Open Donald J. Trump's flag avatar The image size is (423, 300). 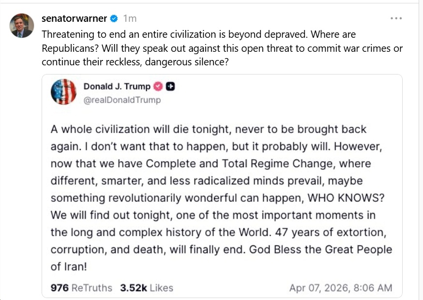click(x=63, y=92)
